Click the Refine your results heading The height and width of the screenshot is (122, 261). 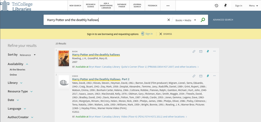click(x=22, y=46)
